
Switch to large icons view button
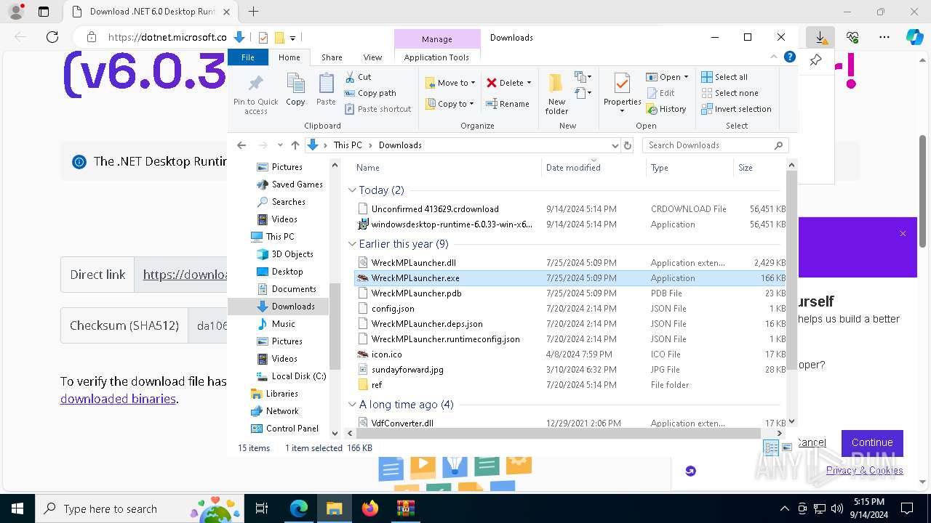tap(786, 447)
